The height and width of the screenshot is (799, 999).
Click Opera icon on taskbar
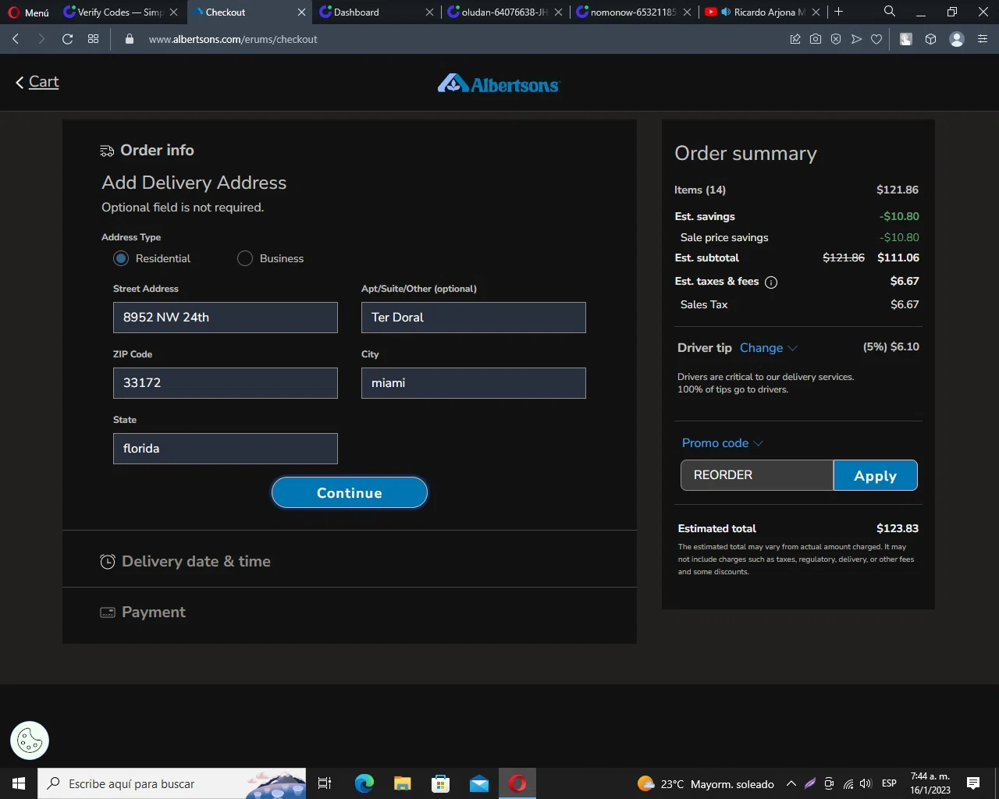pyautogui.click(x=517, y=783)
